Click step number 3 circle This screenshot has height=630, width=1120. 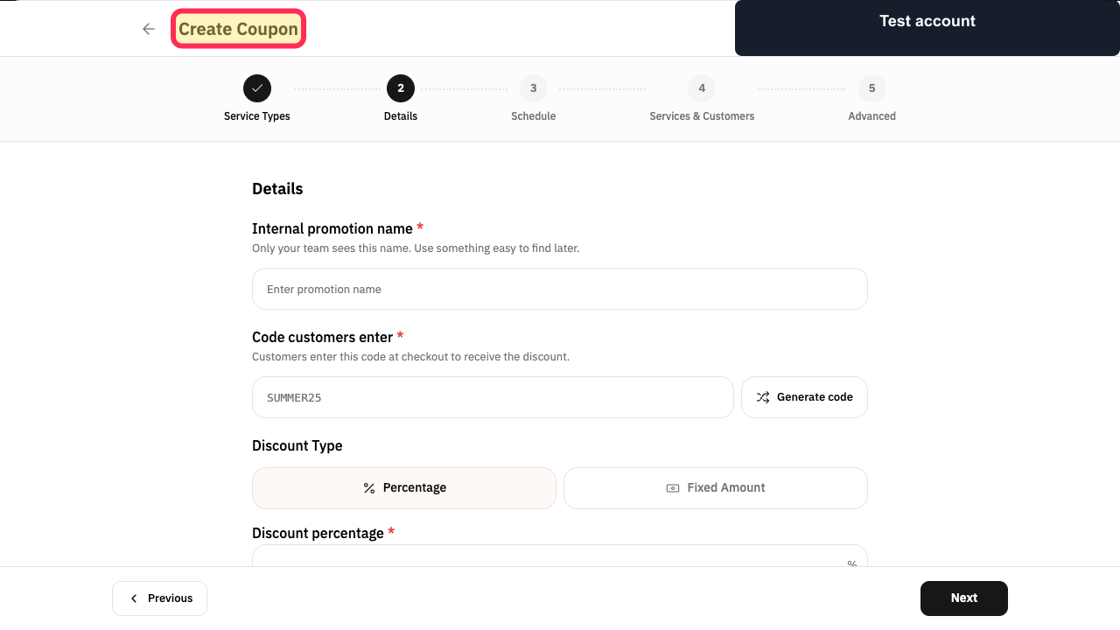click(534, 88)
